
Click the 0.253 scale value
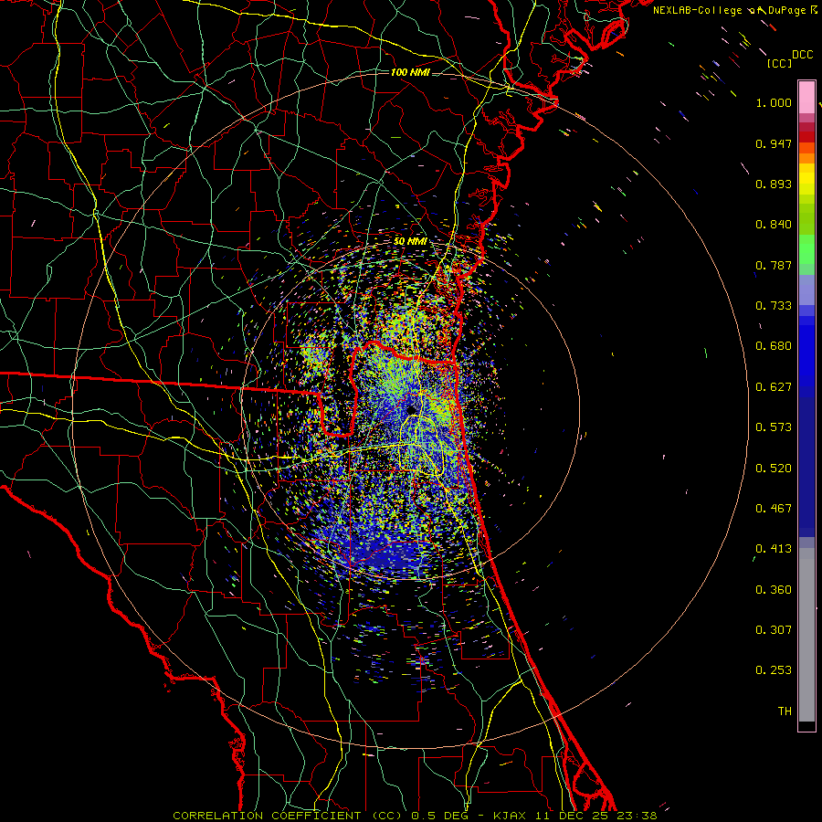coord(774,670)
